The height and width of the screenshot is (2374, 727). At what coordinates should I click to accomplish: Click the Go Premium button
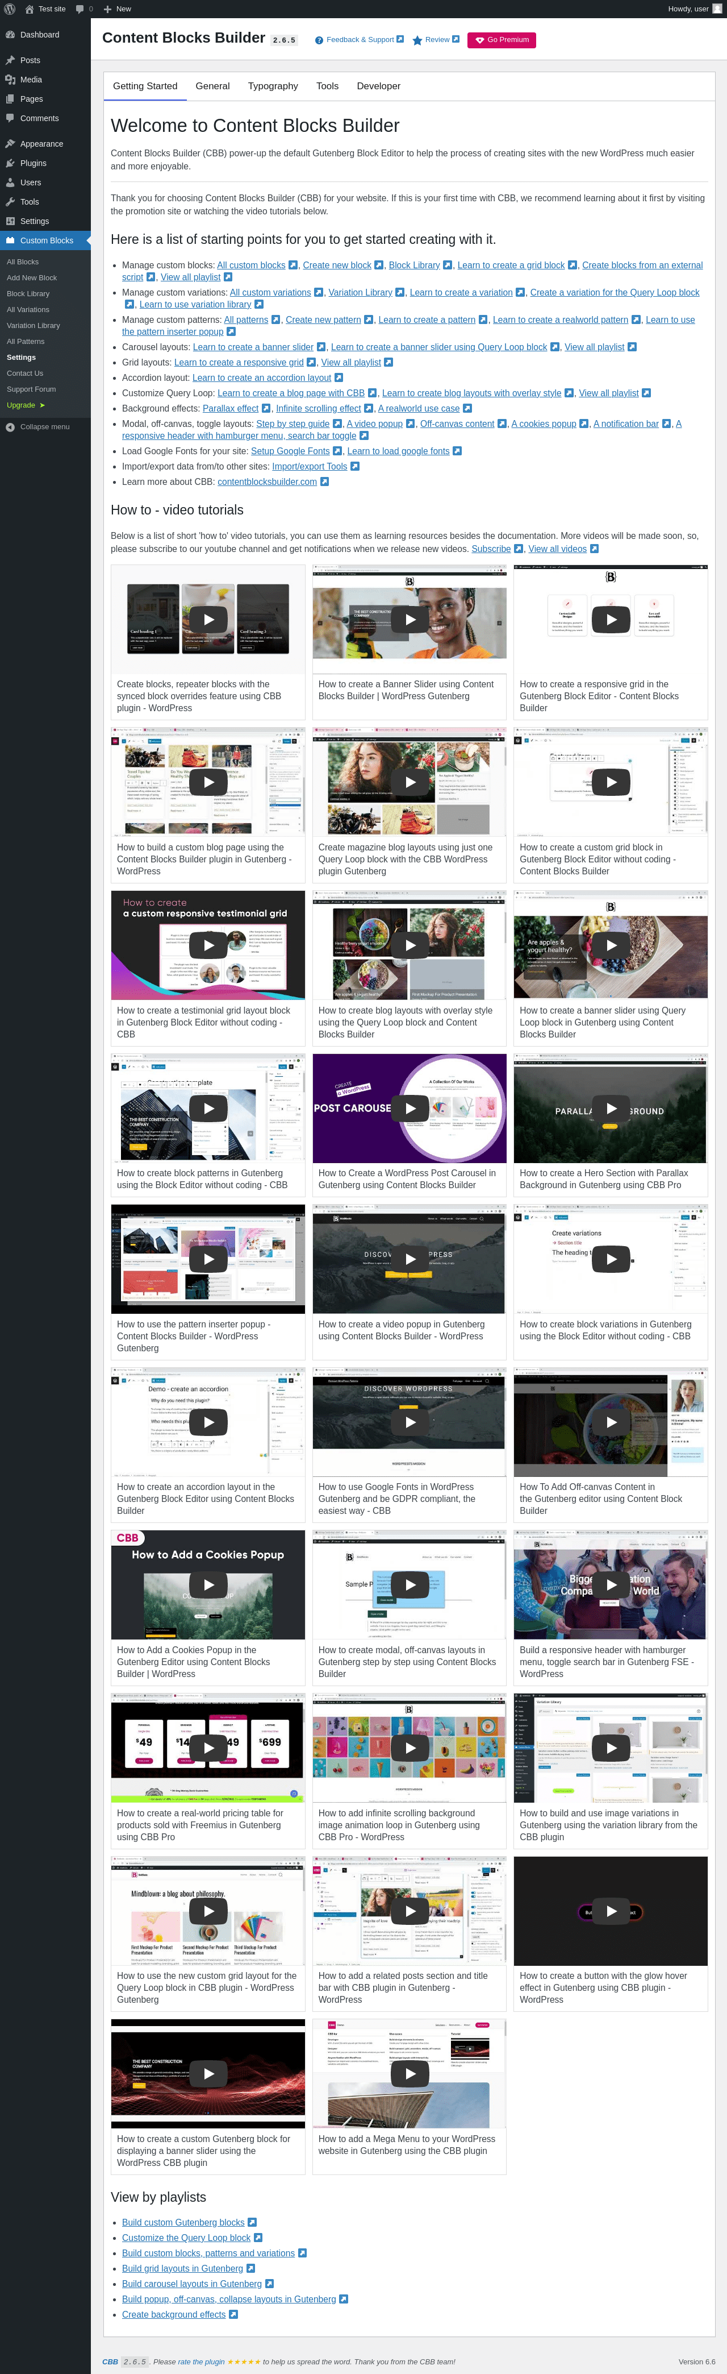tap(502, 40)
